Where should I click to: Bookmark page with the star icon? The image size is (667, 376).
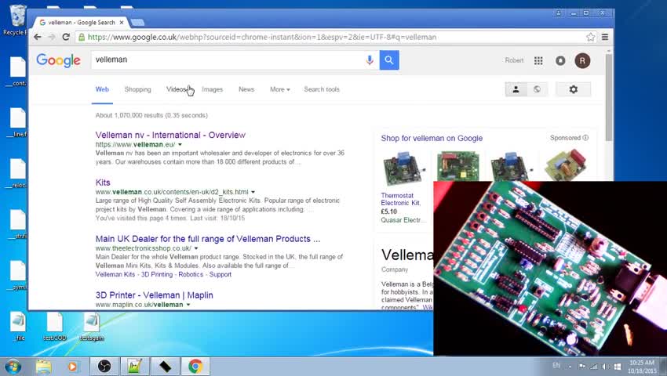(x=590, y=37)
